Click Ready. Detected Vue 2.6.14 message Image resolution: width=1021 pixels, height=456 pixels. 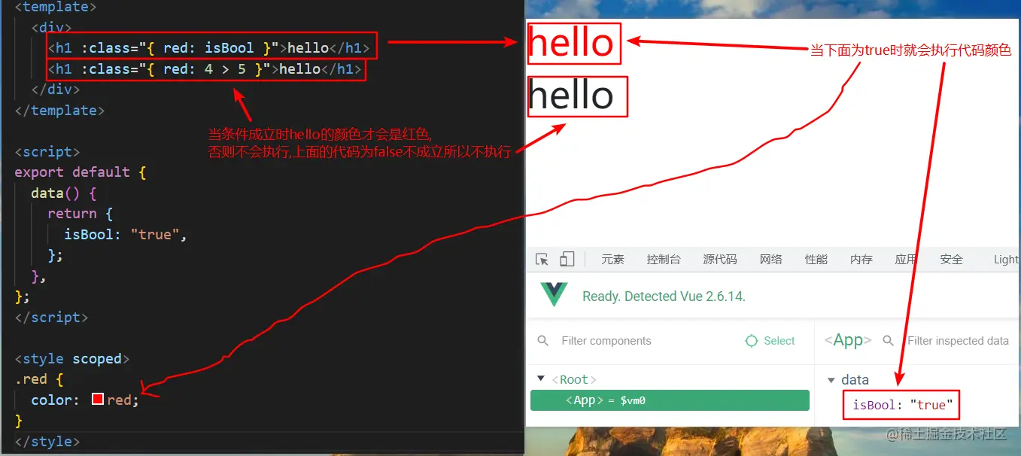(x=664, y=296)
